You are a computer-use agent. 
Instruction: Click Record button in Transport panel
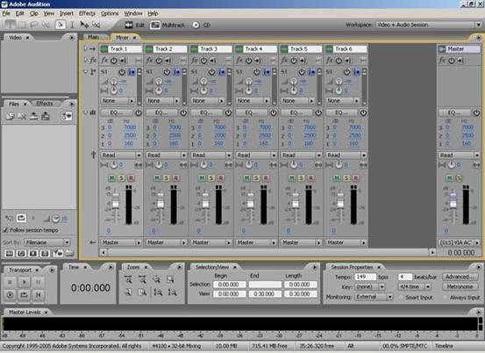[x=10, y=295]
